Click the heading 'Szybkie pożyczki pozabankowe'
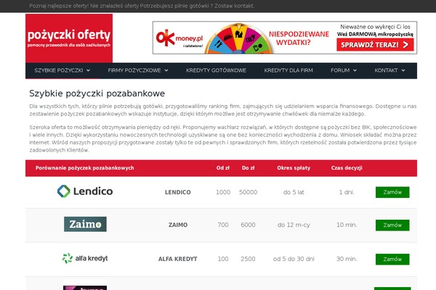Screen dimensions: 436x290 point(97,94)
